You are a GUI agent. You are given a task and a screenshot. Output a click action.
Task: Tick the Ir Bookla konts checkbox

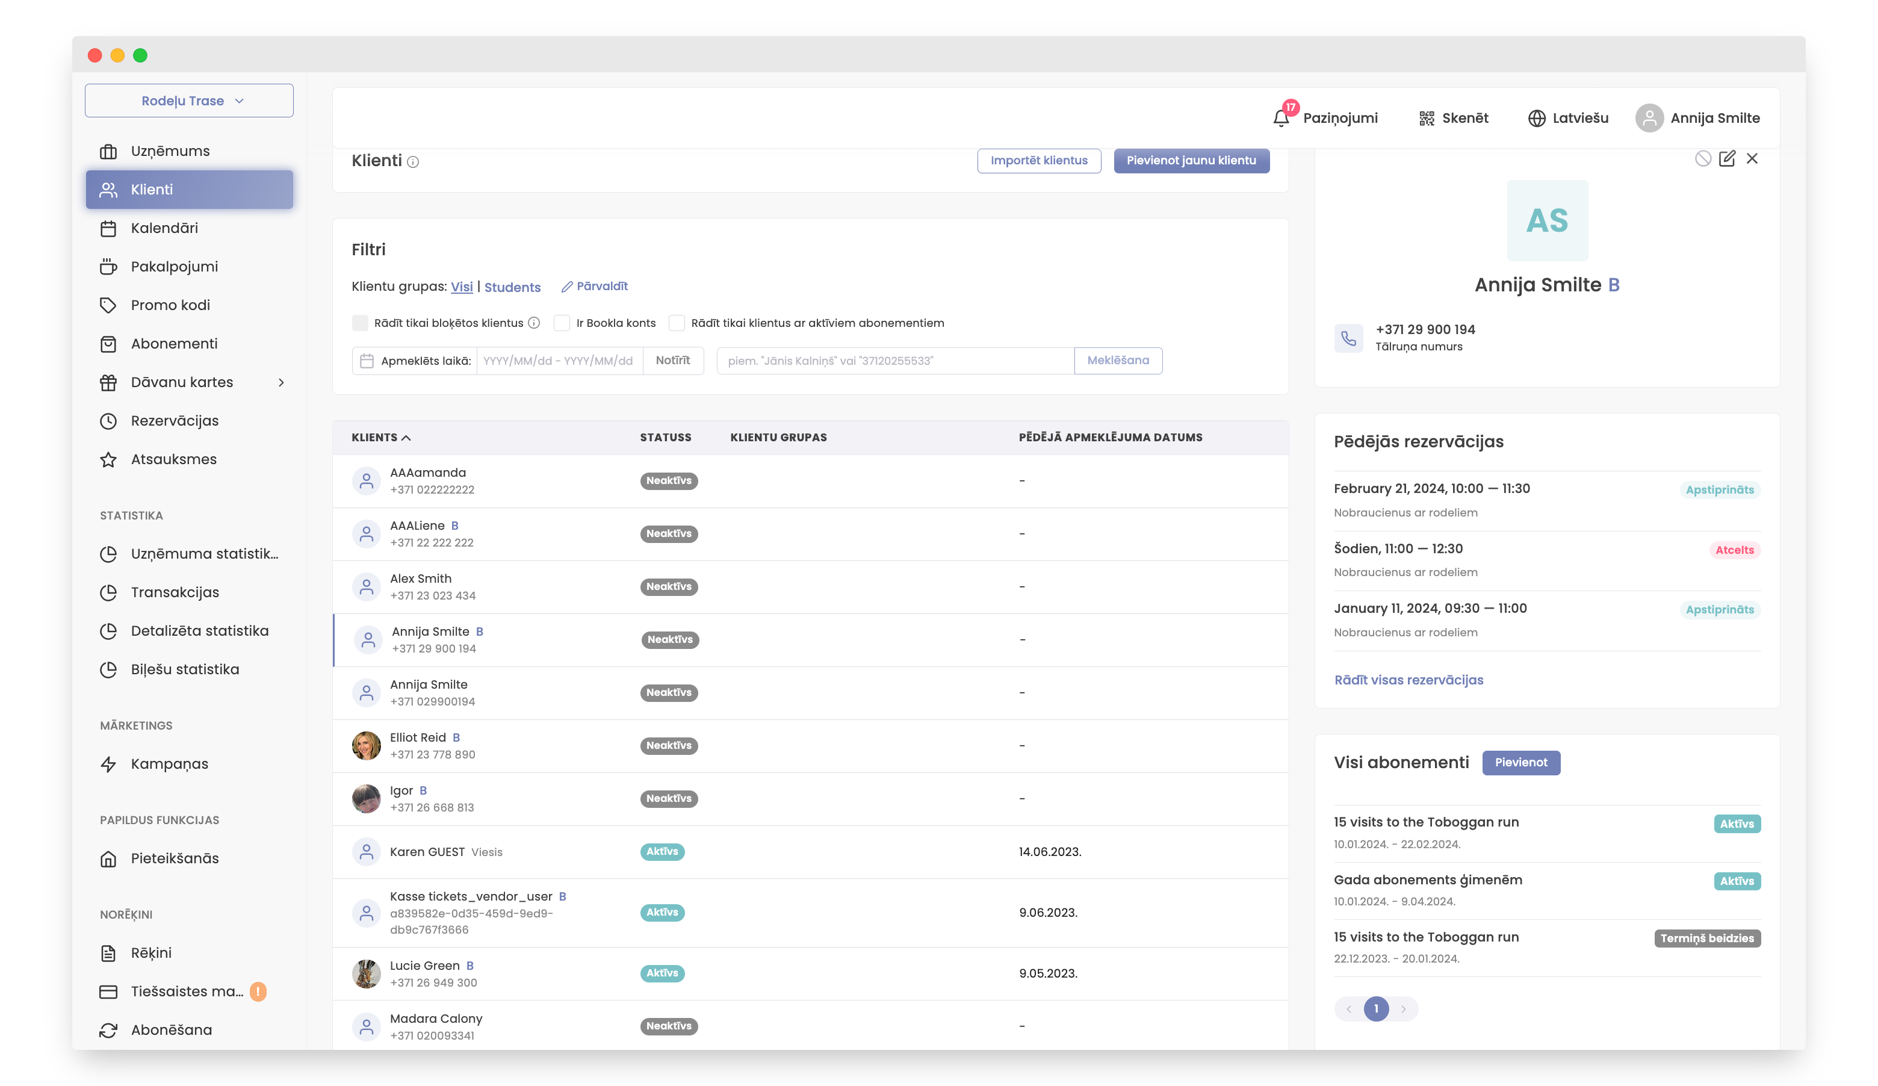coord(562,323)
